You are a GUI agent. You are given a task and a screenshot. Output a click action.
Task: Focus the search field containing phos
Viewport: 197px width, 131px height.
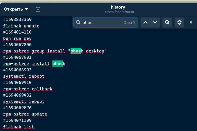pos(106,22)
